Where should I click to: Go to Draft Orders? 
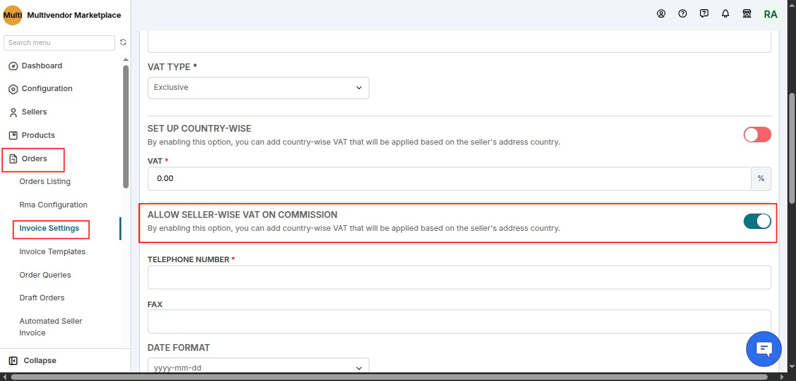pos(42,298)
